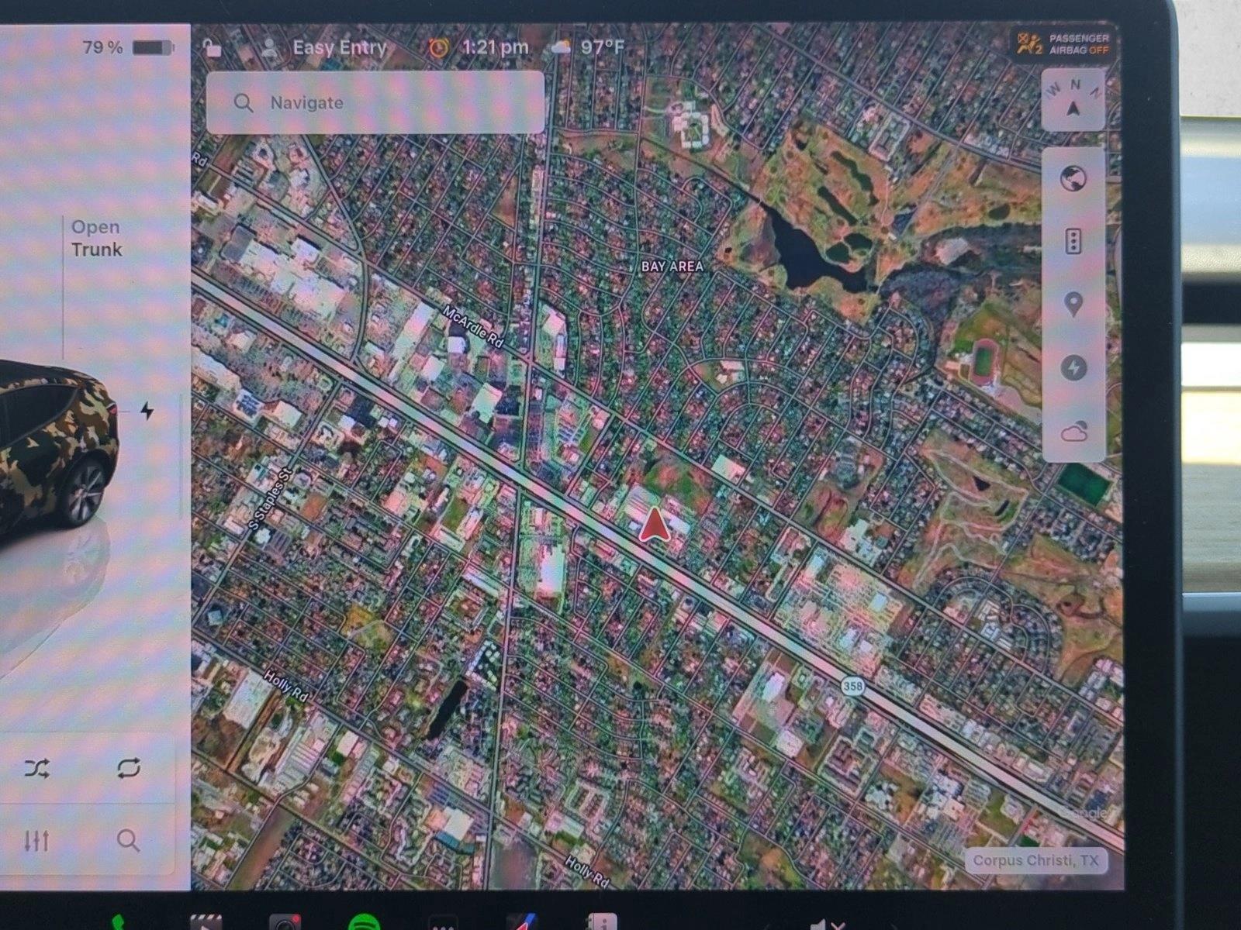
Task: Toggle the weather cloud map overlay
Action: [1073, 432]
